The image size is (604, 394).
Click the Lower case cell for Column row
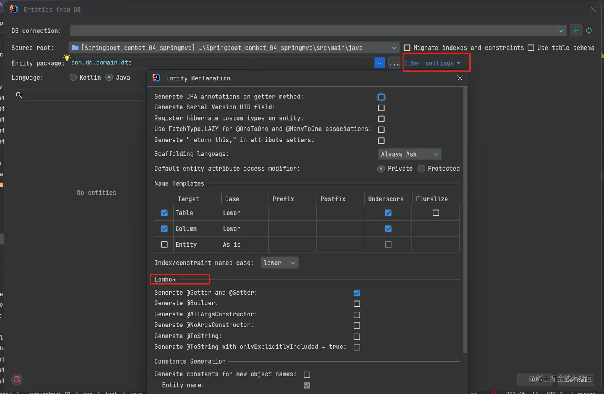pyautogui.click(x=244, y=229)
